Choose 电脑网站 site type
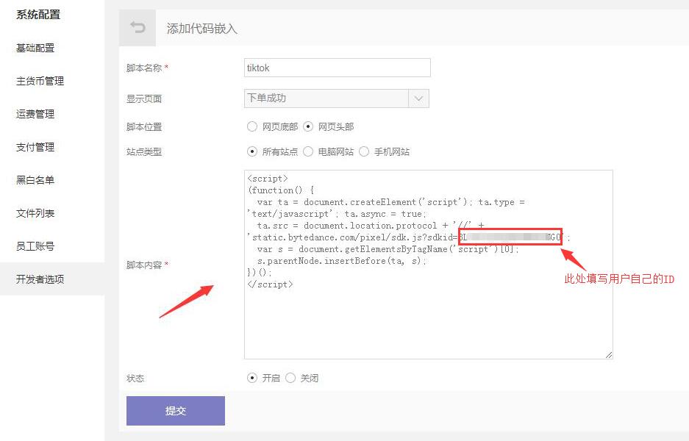 308,151
